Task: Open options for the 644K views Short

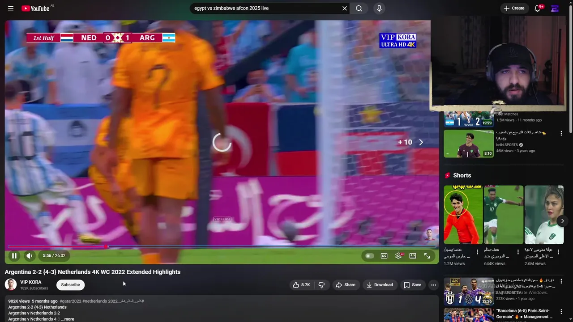Action: click(x=518, y=252)
